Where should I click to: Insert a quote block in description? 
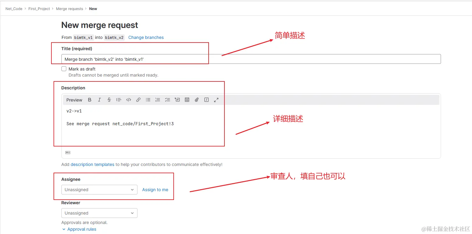(x=119, y=100)
